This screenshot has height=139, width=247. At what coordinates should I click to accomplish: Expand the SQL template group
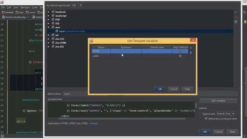49,24
